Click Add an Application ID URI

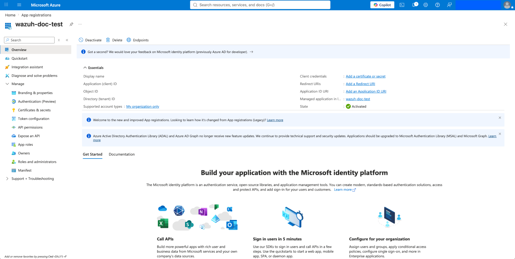366,91
